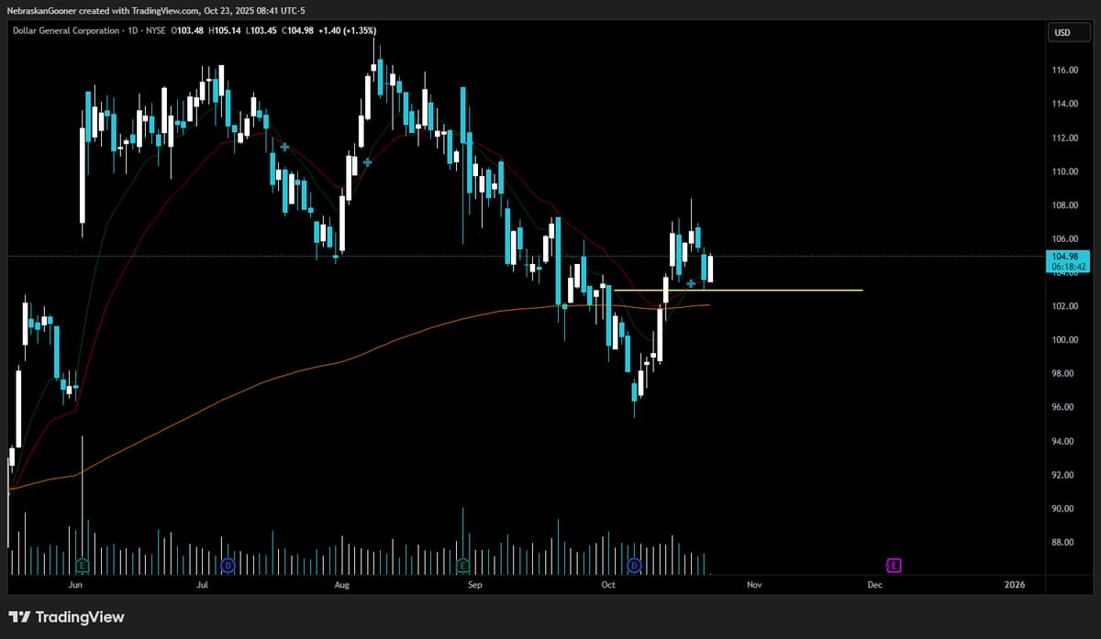The width and height of the screenshot is (1101, 639).
Task: Click the plus icon beside the current price candle
Action: pos(691,284)
